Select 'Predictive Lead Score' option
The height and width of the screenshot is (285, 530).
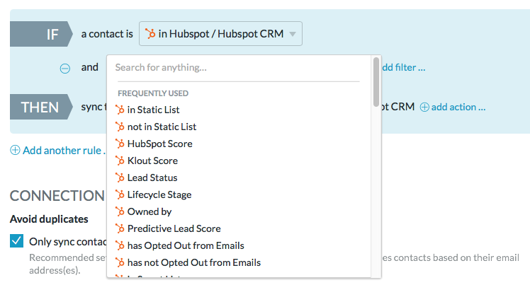174,228
